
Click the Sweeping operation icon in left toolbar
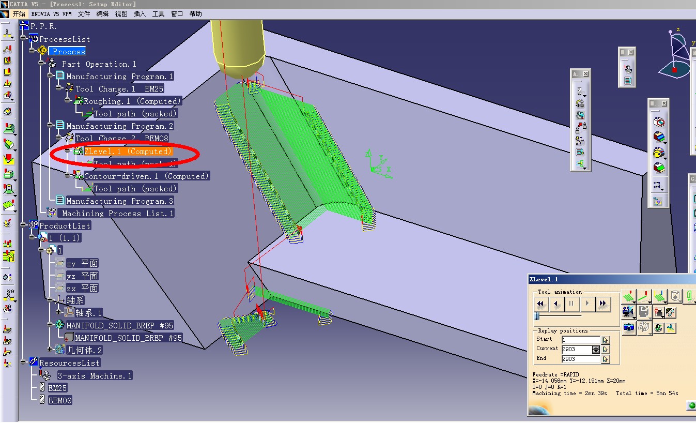pos(8,144)
